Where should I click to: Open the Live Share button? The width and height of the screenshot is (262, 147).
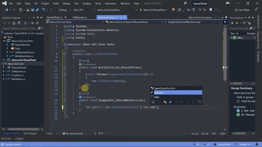tap(242, 10)
